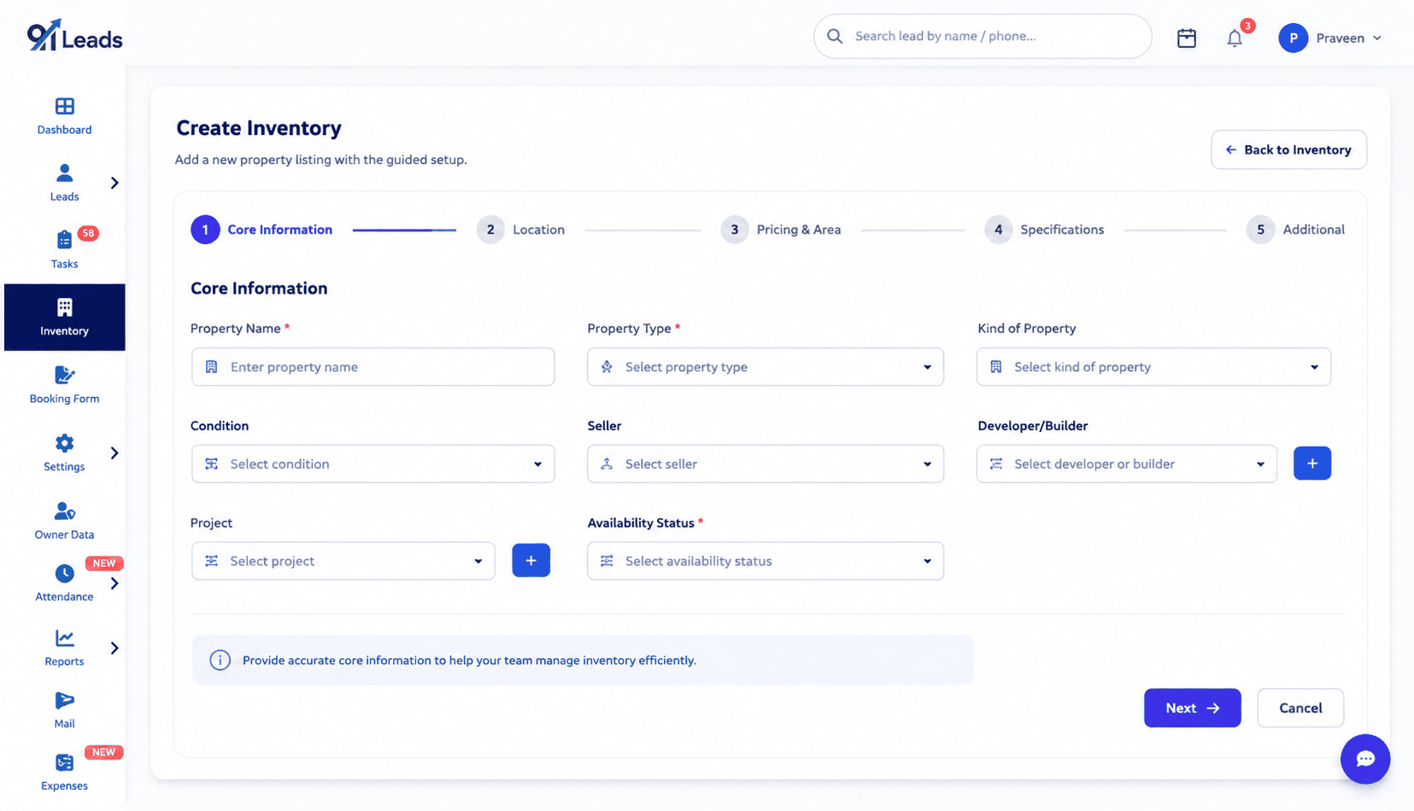Viewport: 1414px width, 811px height.
Task: Click the Developer/Builder label
Action: point(1033,425)
